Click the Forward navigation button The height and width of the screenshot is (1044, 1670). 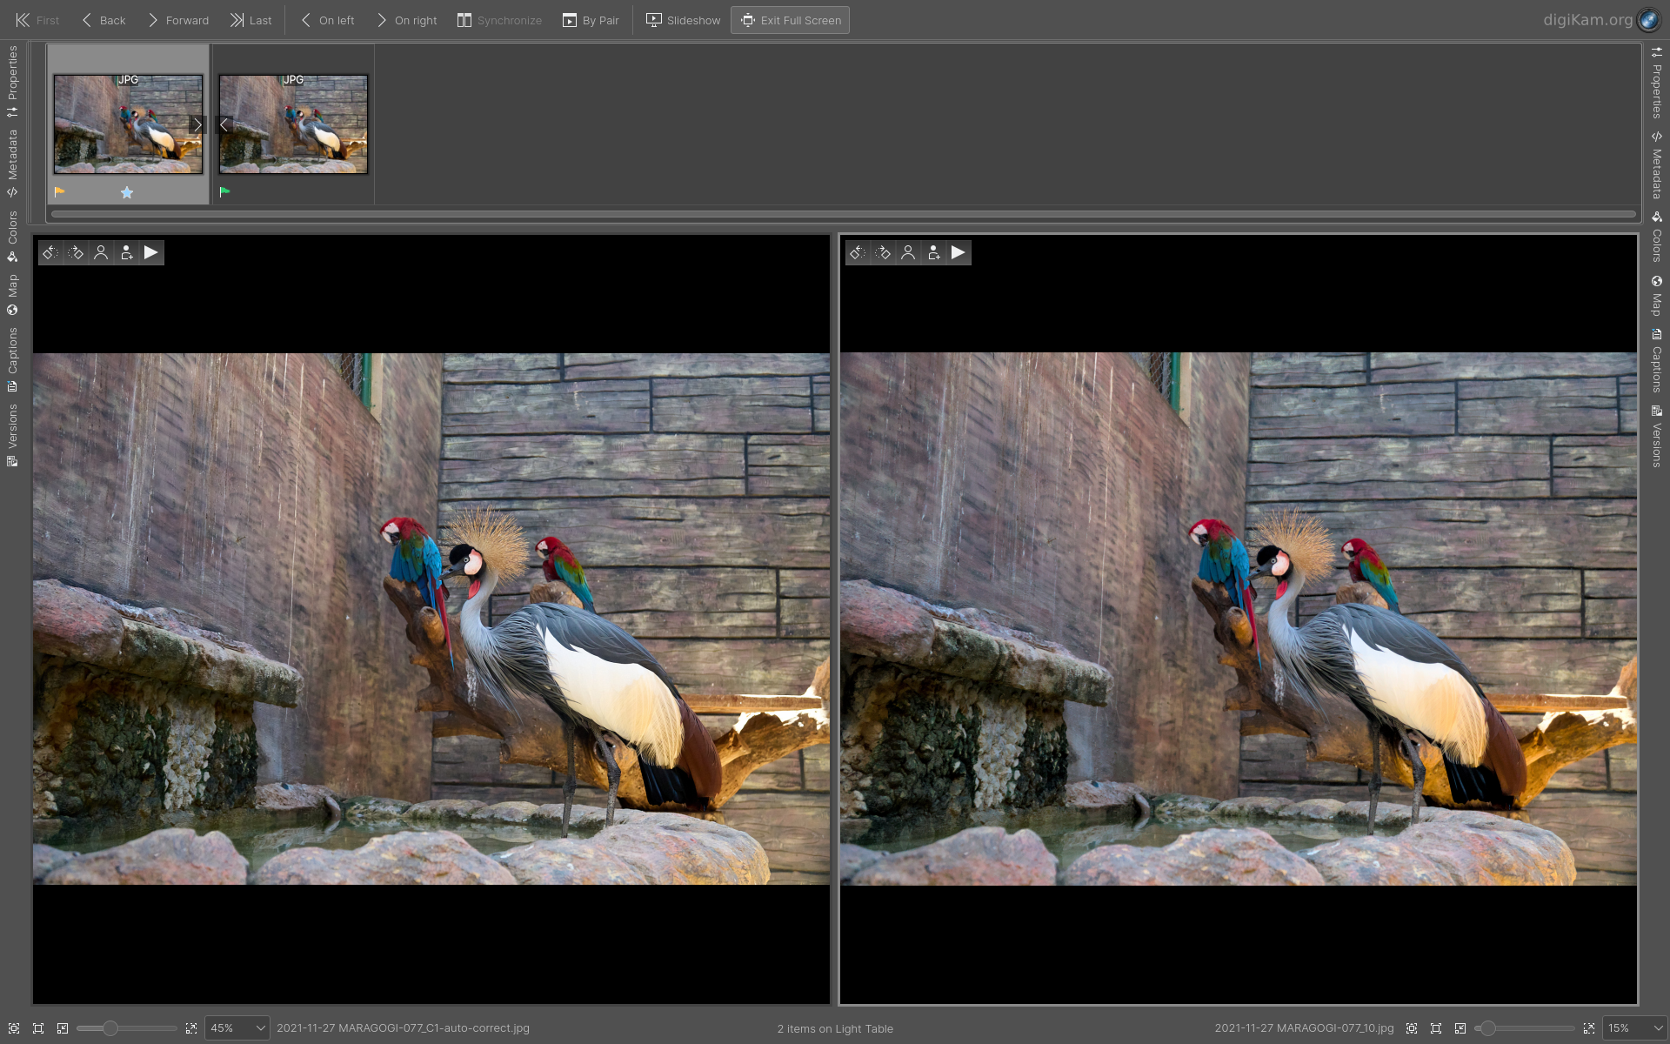point(178,20)
